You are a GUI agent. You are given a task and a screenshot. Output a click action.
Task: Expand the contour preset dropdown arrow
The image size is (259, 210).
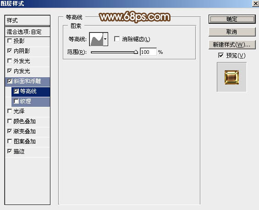coord(105,39)
